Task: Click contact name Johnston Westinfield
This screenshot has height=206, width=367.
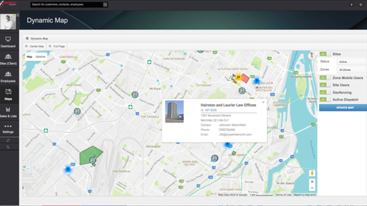Action: pyautogui.click(x=232, y=125)
